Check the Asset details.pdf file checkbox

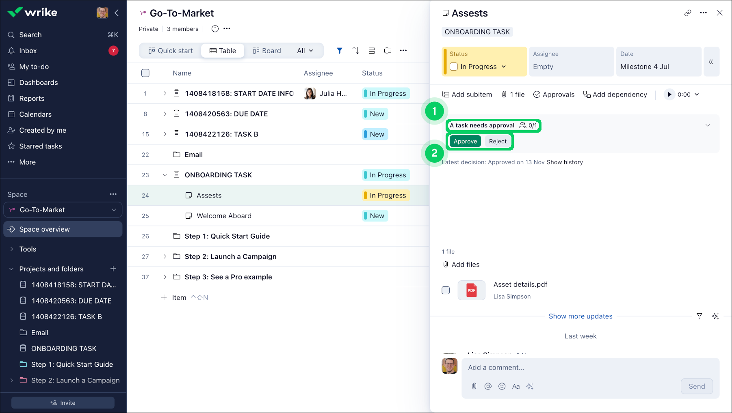tap(446, 290)
